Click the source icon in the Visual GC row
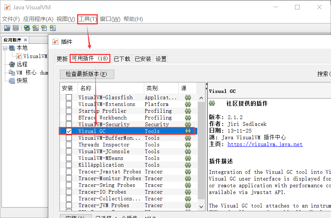The width and height of the screenshot is (331, 218). [x=188, y=131]
